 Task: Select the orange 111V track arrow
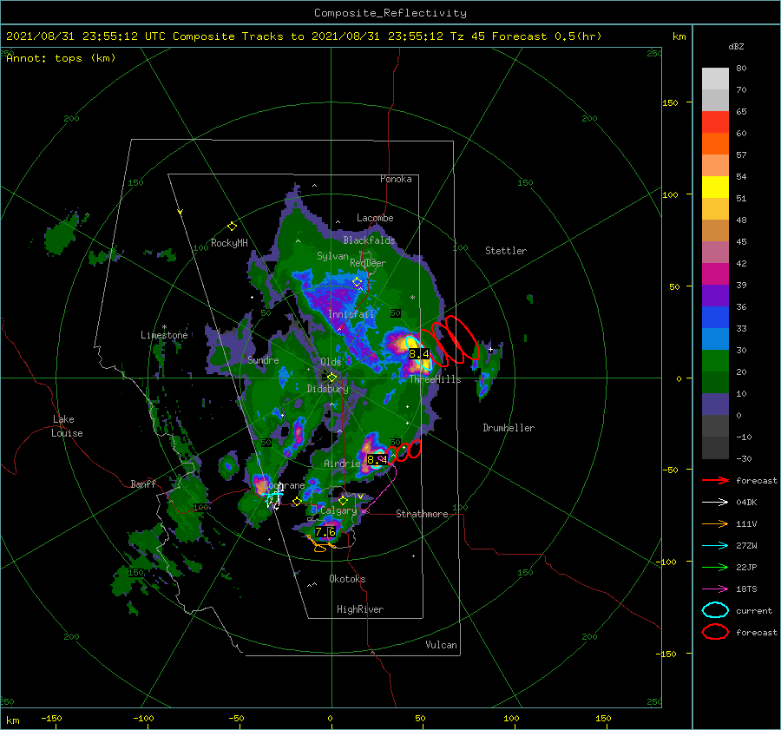[715, 523]
